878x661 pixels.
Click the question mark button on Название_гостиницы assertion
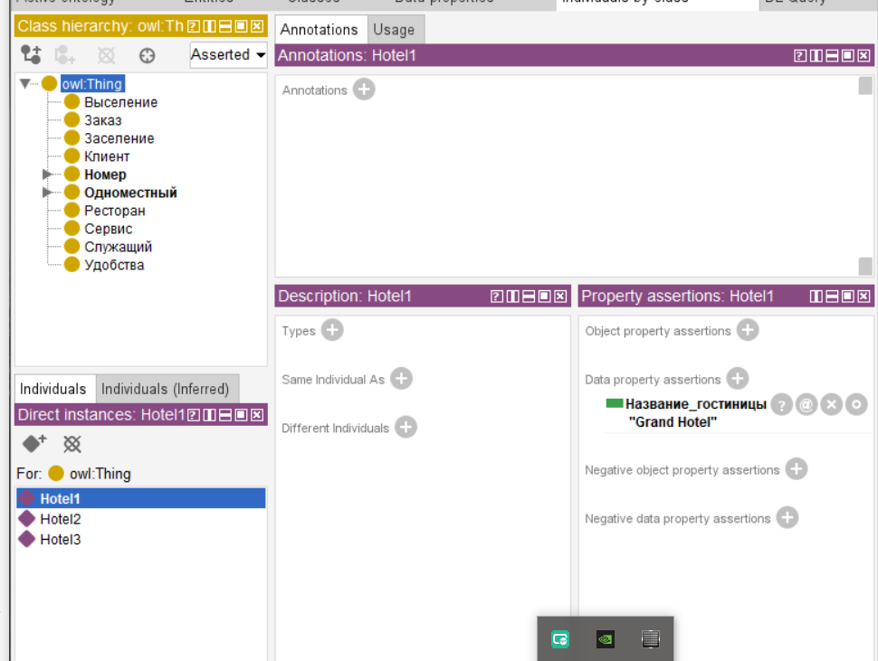pyautogui.click(x=782, y=404)
